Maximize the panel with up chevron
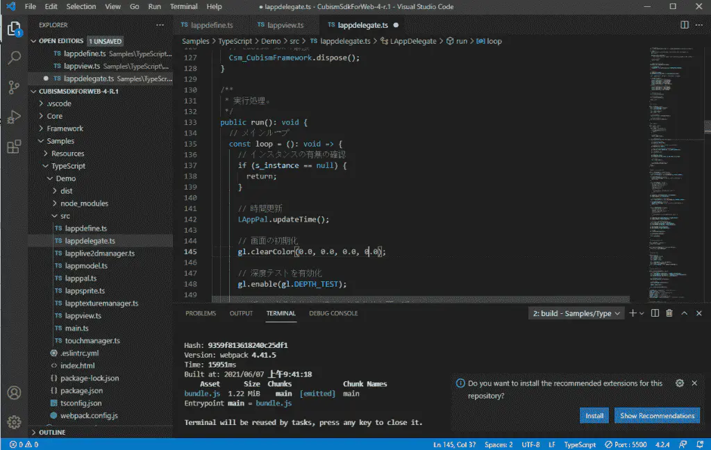711x450 pixels. tap(684, 313)
